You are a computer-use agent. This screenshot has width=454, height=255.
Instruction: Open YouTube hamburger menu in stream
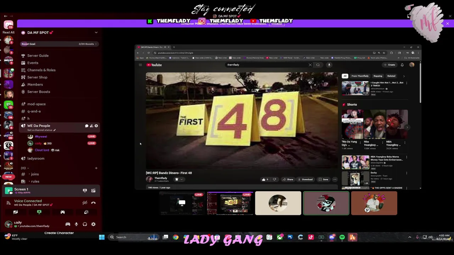coord(140,65)
